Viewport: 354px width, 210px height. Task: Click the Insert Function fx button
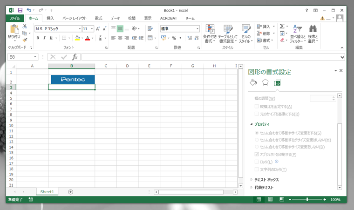point(75,57)
